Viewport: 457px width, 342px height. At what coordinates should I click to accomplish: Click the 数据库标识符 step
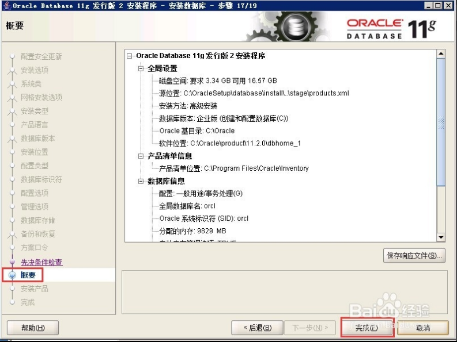pyautogui.click(x=41, y=179)
